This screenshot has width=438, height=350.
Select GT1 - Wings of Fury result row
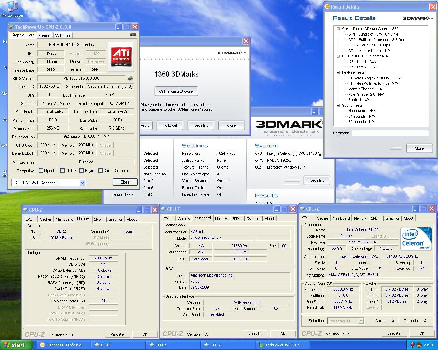pyautogui.click(x=373, y=35)
